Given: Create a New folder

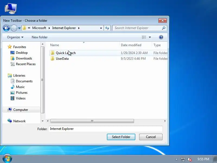Looking at the screenshot, I should [x=40, y=37].
